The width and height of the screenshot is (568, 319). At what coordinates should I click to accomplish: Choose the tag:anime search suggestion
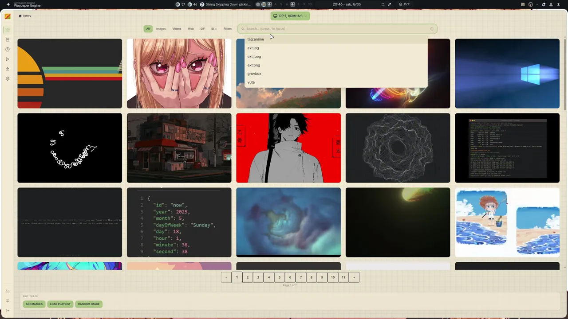click(336, 39)
